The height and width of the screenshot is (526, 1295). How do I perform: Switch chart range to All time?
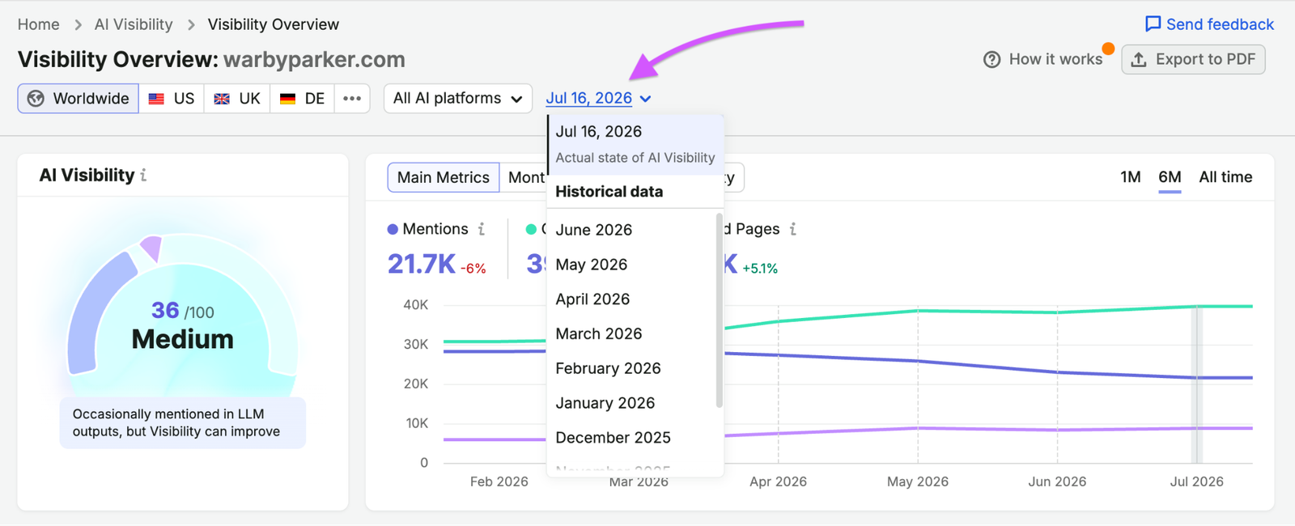pos(1225,177)
